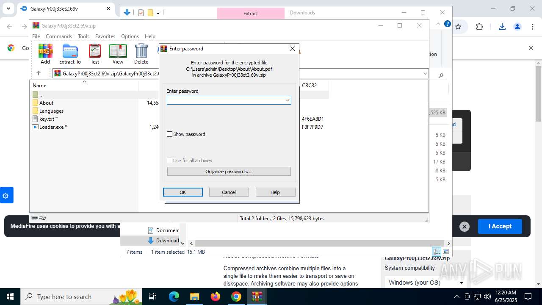This screenshot has height=305, width=542.
Task: Click the Extract tab in Explorer ribbon
Action: 251,14
